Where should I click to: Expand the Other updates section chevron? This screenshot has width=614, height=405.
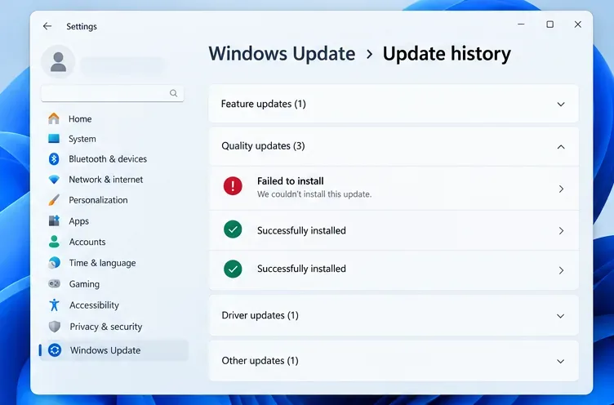(x=560, y=361)
